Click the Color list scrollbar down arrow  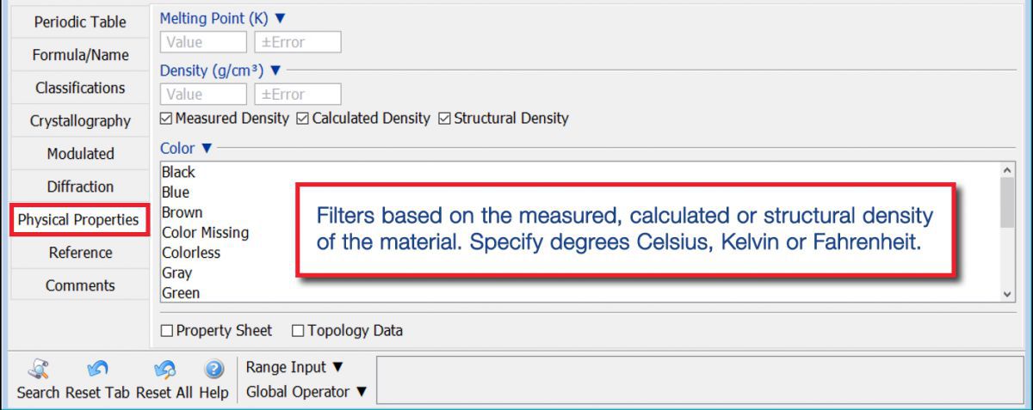(x=1008, y=294)
